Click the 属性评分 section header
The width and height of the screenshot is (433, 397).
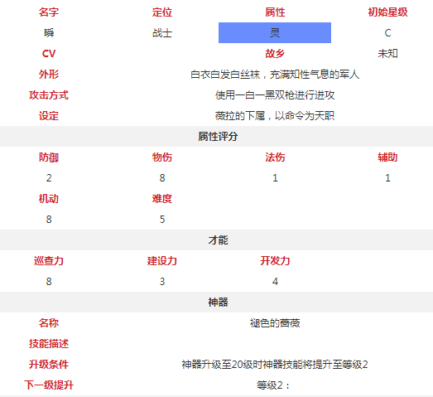218,136
